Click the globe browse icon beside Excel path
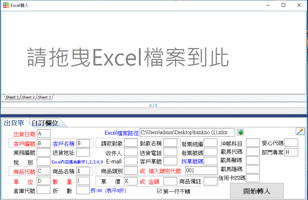Viewport: 308px width, 200px height. pos(241,132)
